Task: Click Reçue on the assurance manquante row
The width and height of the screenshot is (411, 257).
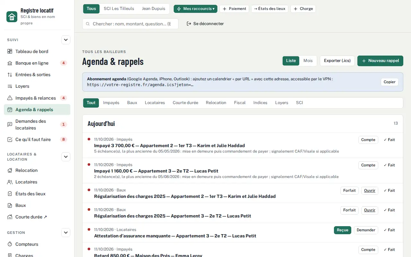Action: 343,230
